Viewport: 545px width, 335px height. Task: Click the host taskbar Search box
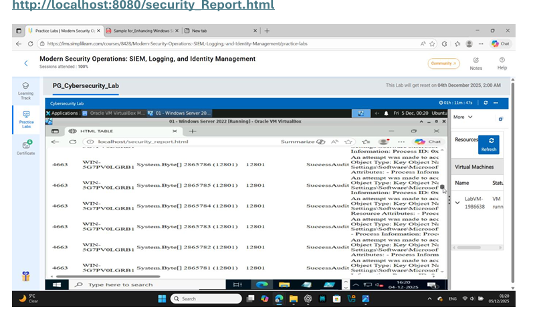tap(206, 298)
